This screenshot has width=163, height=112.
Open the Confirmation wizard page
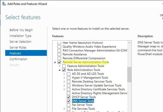tap(18, 59)
